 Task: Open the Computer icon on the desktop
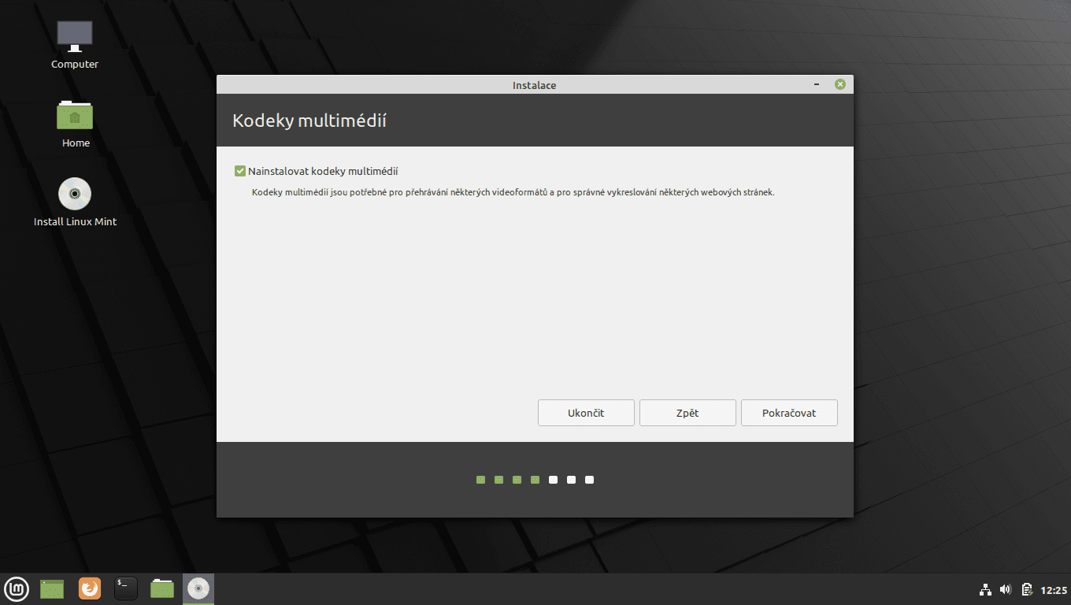[74, 35]
